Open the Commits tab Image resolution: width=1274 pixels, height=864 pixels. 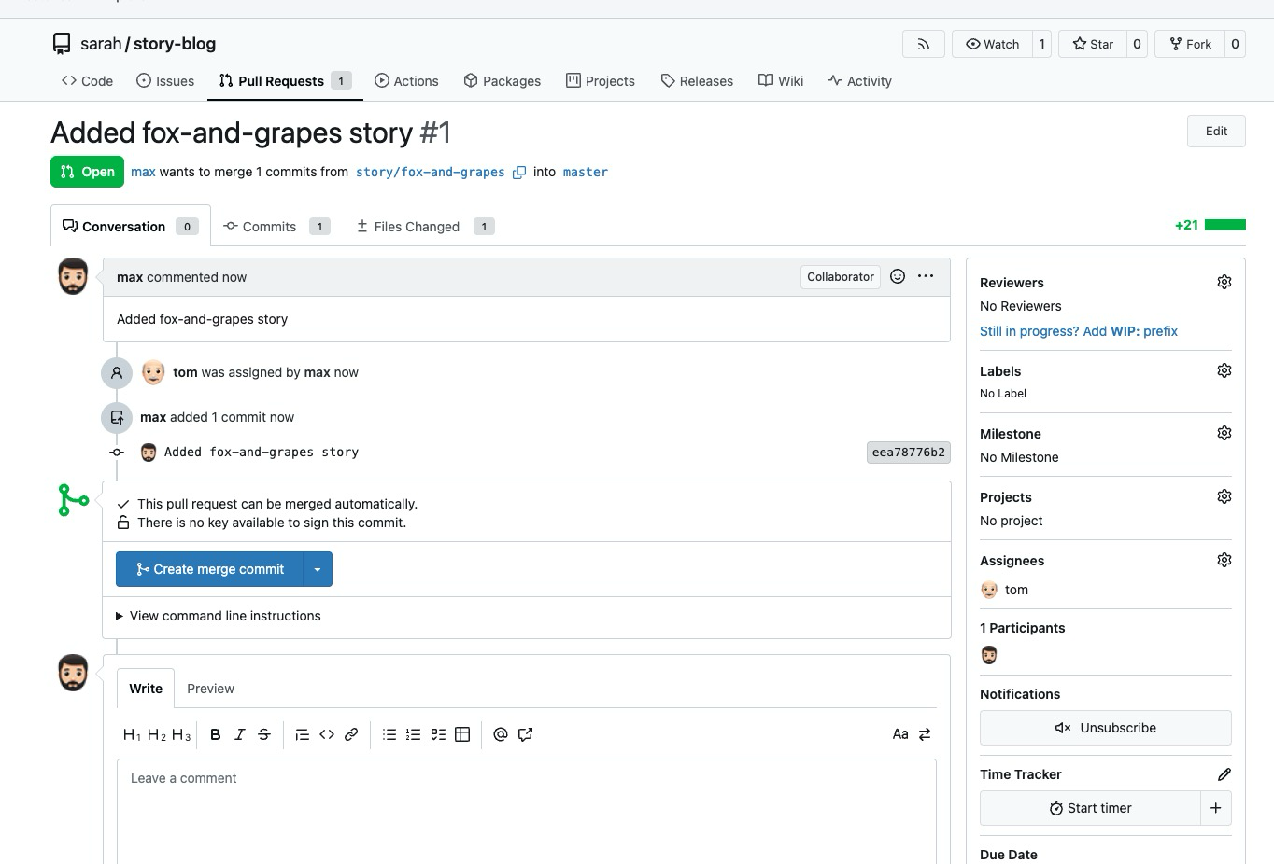269,227
